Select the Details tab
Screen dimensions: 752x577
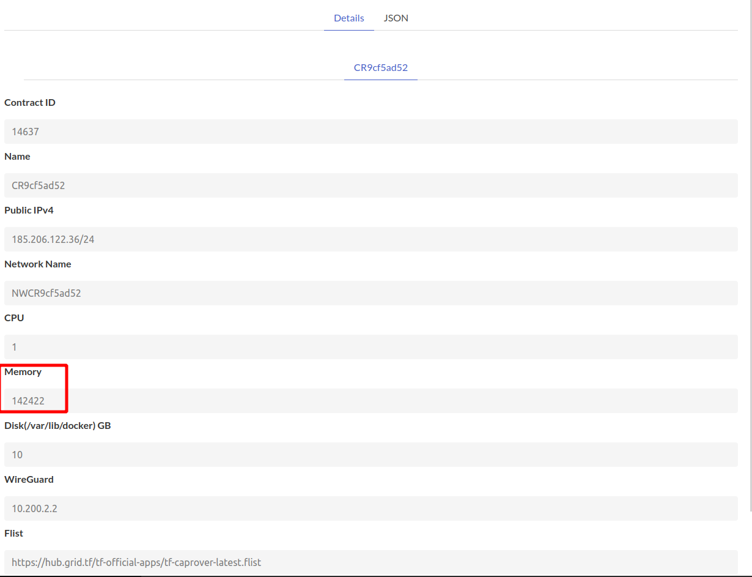click(x=348, y=18)
